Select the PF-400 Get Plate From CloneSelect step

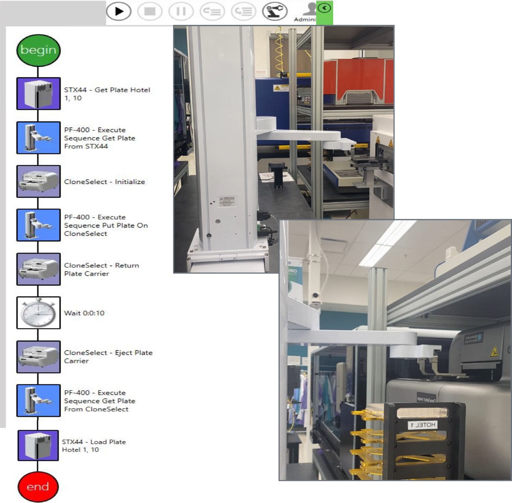tap(38, 401)
